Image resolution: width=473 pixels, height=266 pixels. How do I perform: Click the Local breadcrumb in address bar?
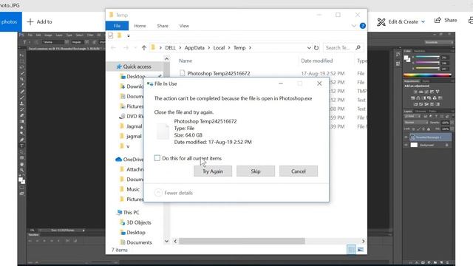(219, 47)
